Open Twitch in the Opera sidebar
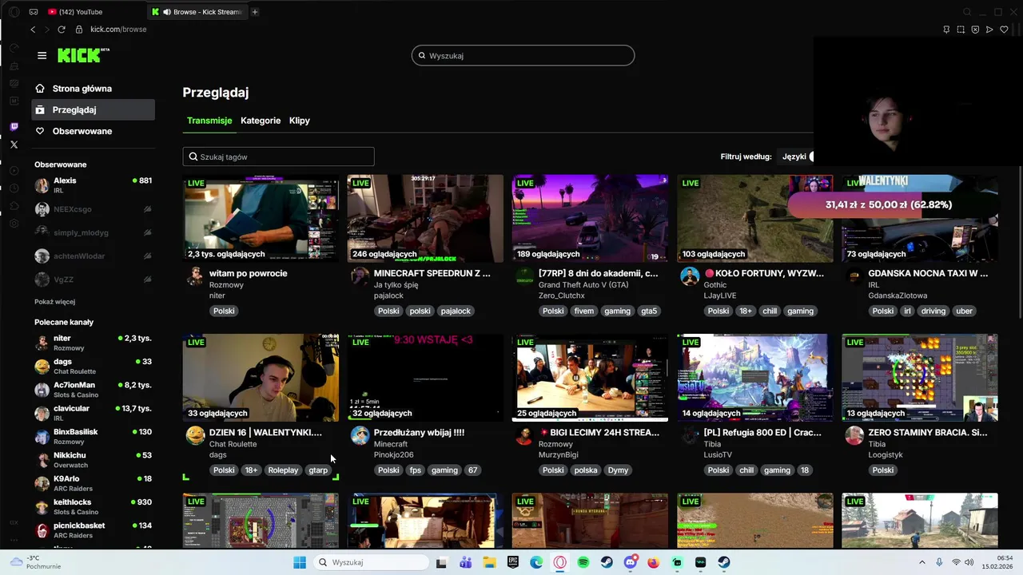 (x=14, y=127)
